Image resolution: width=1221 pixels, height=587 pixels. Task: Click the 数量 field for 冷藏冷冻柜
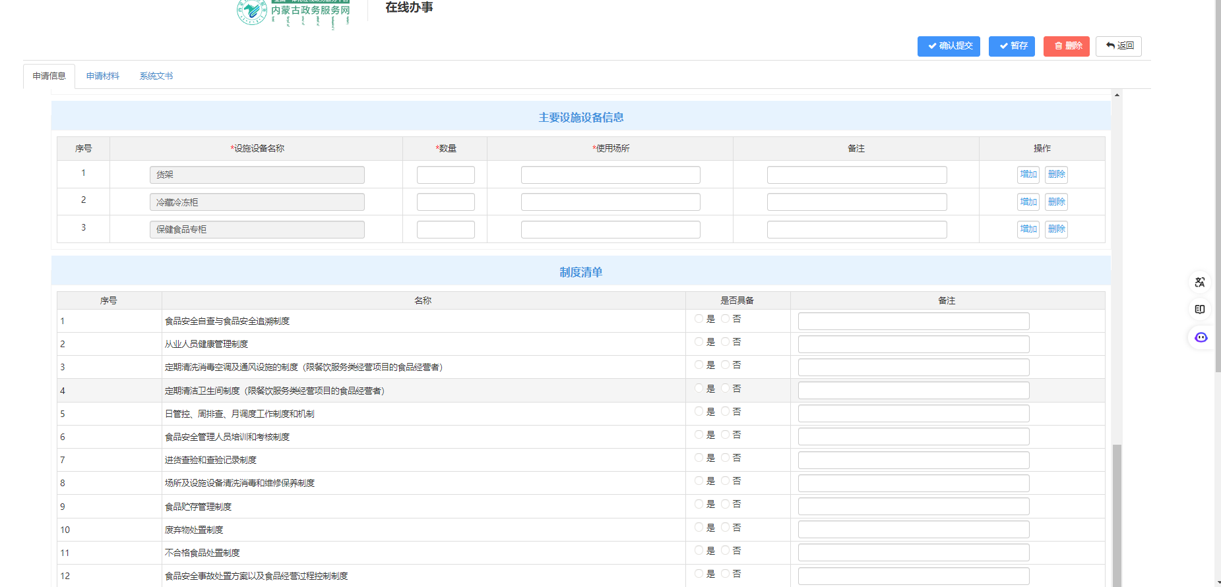pos(445,202)
